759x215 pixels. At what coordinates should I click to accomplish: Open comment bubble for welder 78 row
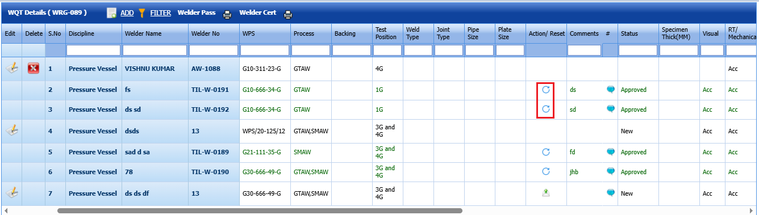(611, 171)
